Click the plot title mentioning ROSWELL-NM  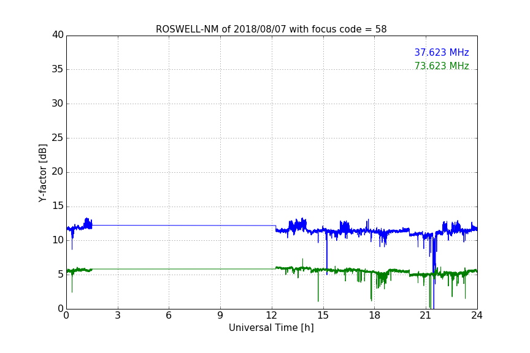pyautogui.click(x=271, y=29)
